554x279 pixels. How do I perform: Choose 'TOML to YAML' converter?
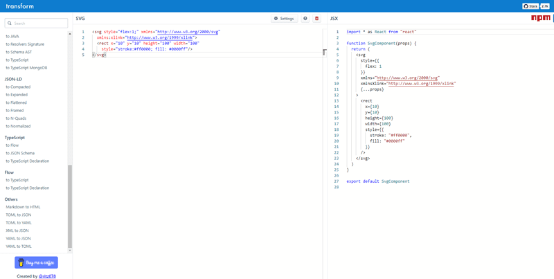click(x=19, y=223)
